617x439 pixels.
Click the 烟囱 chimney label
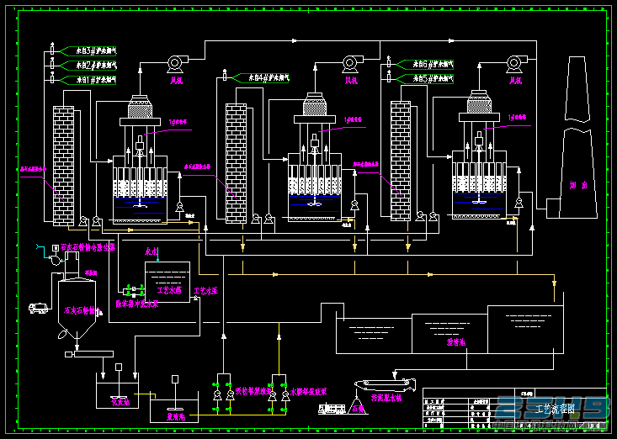578,185
